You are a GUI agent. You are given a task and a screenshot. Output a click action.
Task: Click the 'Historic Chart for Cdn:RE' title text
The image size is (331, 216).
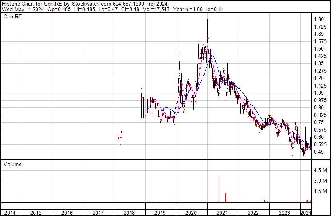click(32, 4)
